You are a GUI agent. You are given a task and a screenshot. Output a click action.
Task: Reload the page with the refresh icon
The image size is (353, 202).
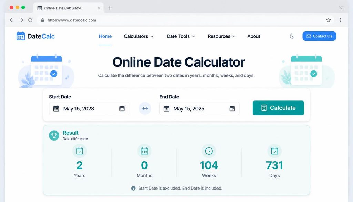(x=30, y=20)
